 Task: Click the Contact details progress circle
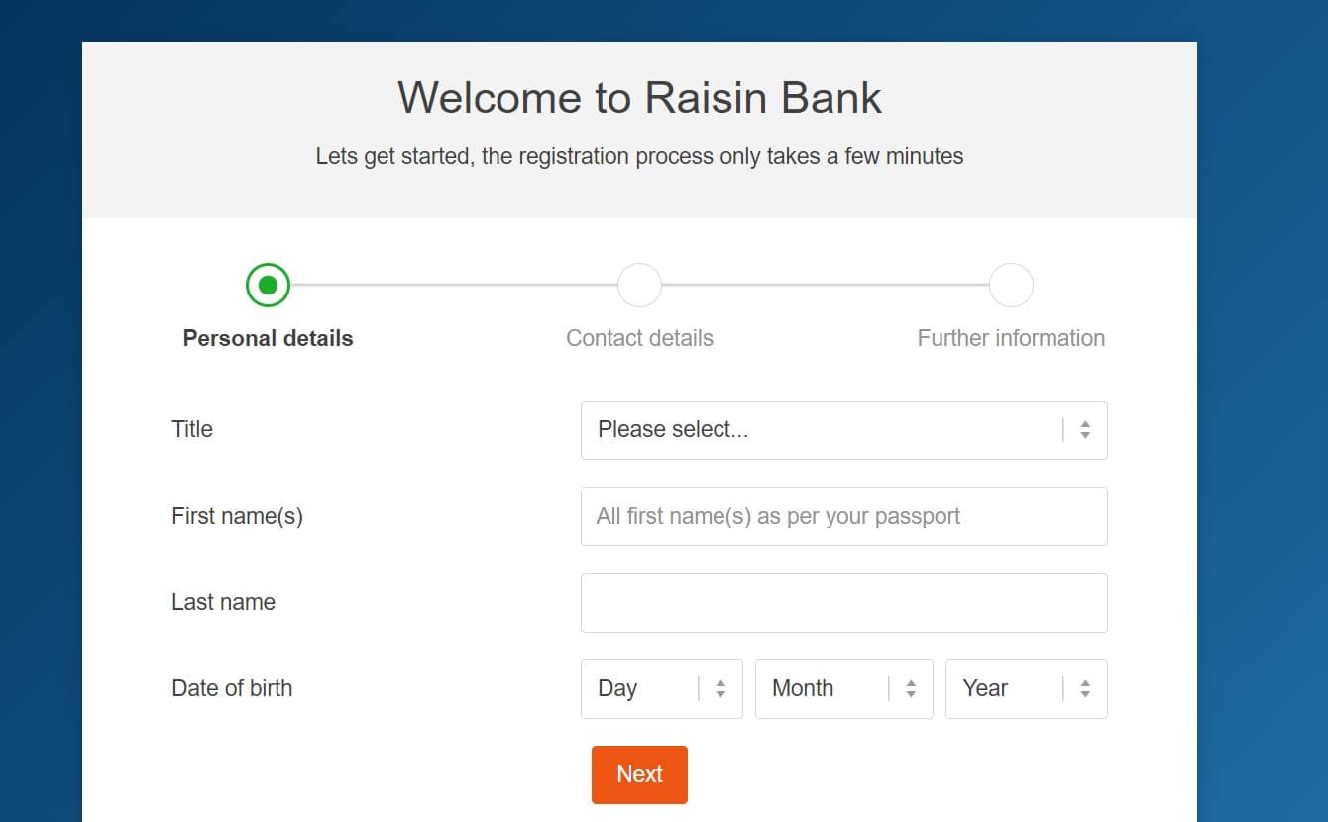point(639,284)
